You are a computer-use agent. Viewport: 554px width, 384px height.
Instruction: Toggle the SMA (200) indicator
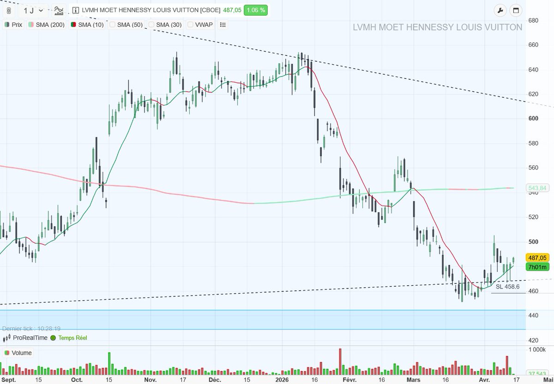(46, 24)
